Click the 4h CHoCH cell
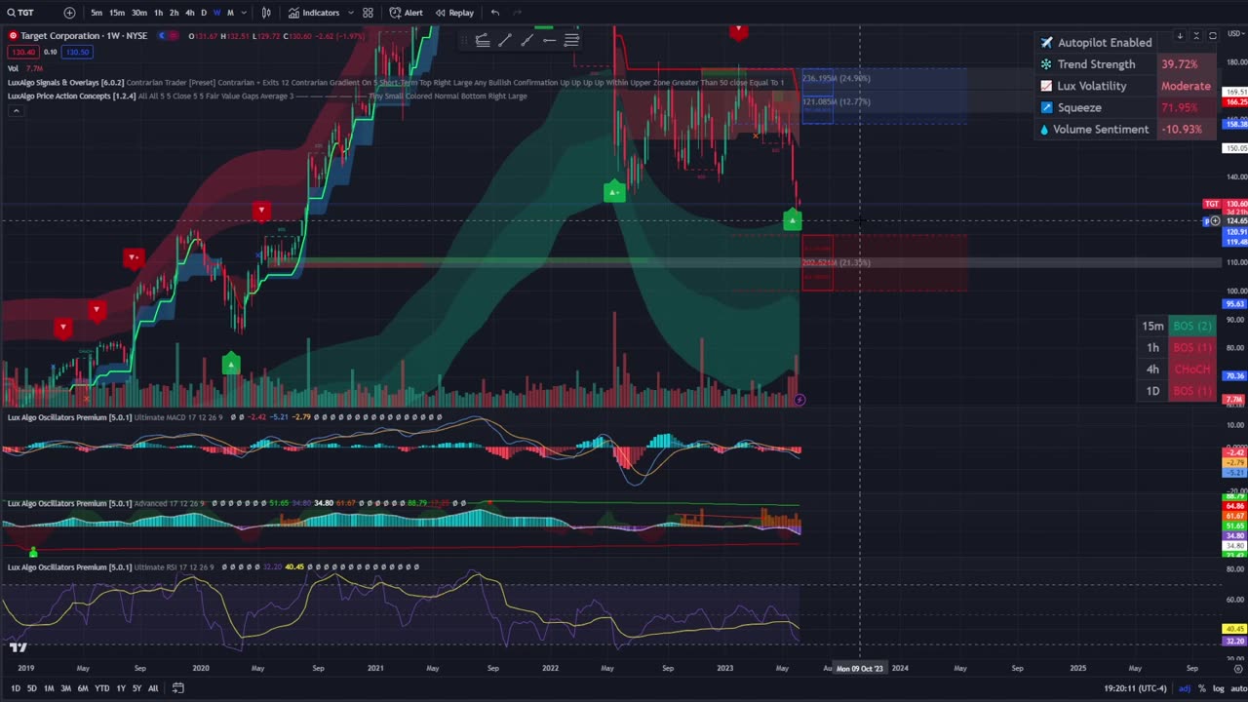 1191,370
